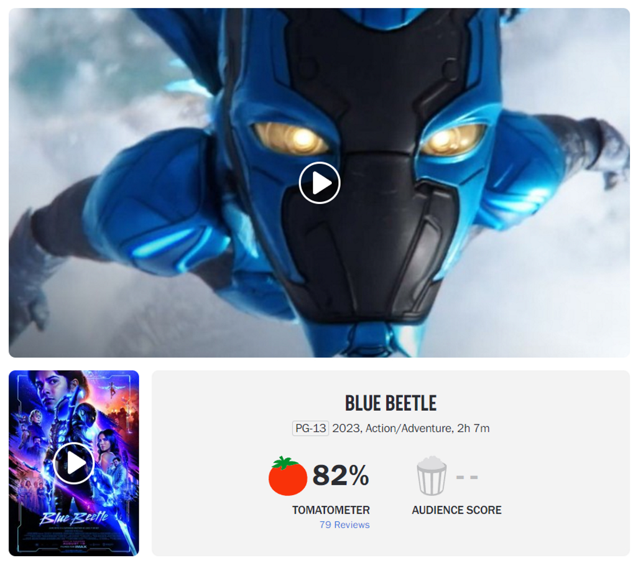Click Blue Beetle's right glowing eye in video
This screenshot has width=638, height=579.
click(452, 138)
